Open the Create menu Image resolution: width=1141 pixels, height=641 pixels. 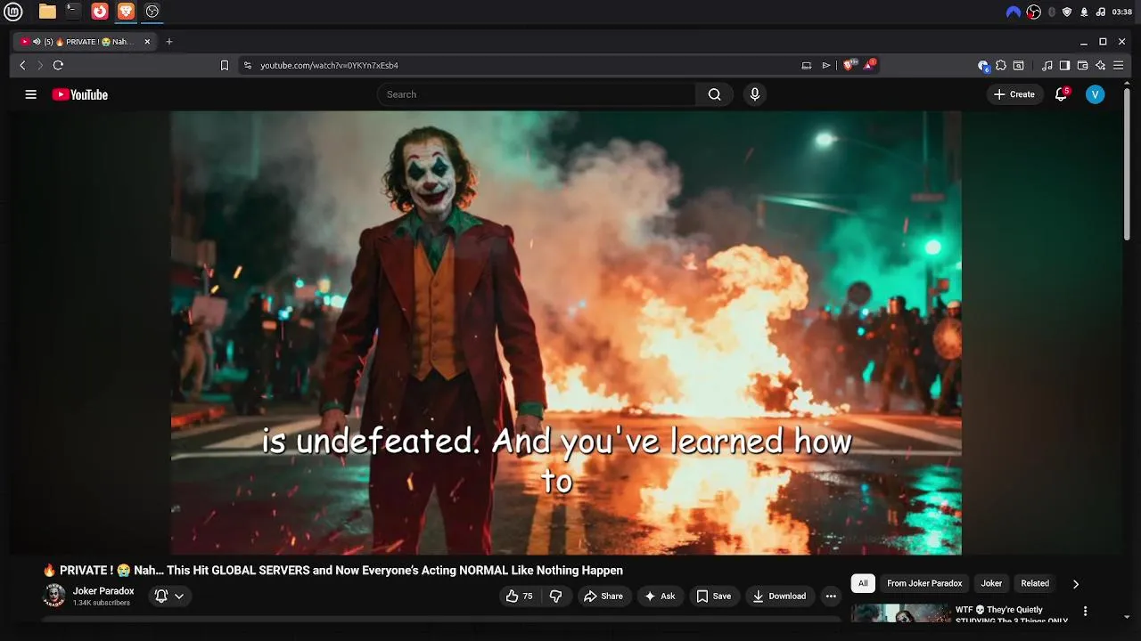click(x=1014, y=94)
